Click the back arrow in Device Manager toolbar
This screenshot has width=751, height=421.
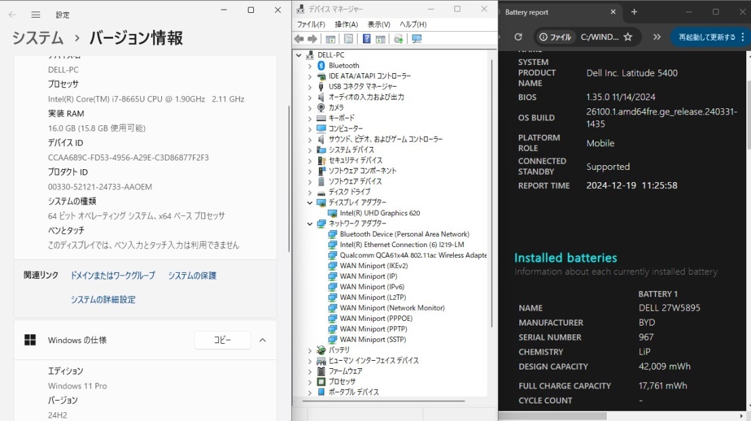[x=299, y=39]
